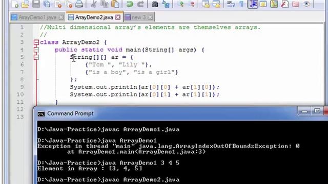Click the Close All documents icon

pyautogui.click(x=69, y=4)
